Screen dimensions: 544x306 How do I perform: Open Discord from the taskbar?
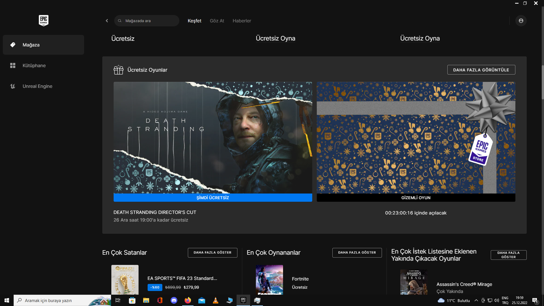pos(174,300)
